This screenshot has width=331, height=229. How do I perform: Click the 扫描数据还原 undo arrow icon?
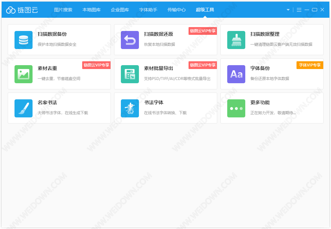[x=130, y=40]
